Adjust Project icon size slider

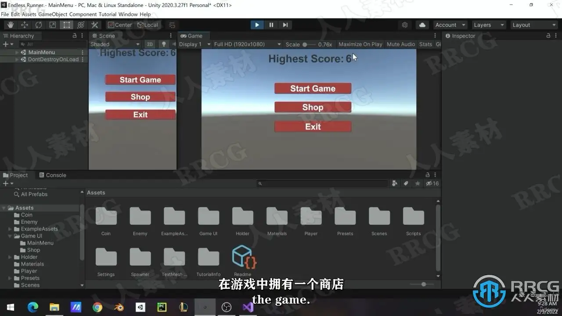(421, 284)
